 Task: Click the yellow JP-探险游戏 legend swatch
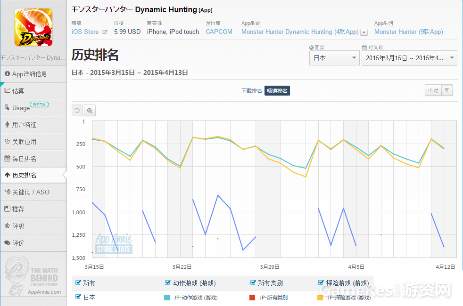320,298
